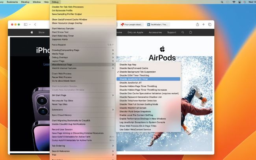This screenshot has width=256, height=160.
Task: Open the Help menu
Action: (46, 2)
